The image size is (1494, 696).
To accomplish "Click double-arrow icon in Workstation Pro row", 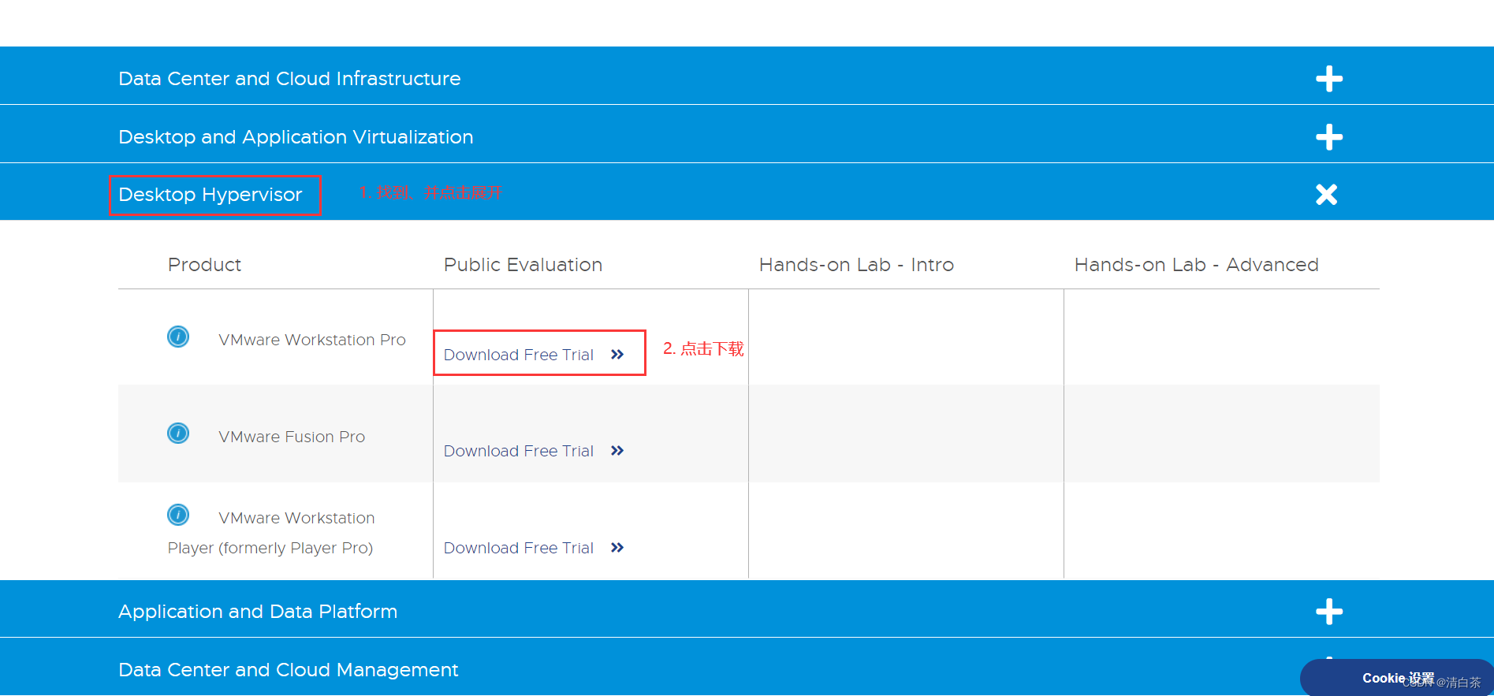I will pos(617,355).
